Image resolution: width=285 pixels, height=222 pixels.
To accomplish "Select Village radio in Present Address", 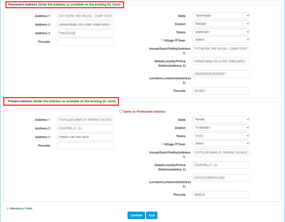I will click(162, 144).
